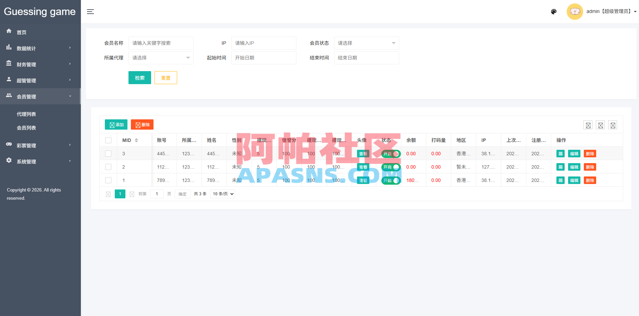Open the 所属代理 dropdown
This screenshot has width=639, height=316.
(x=161, y=58)
